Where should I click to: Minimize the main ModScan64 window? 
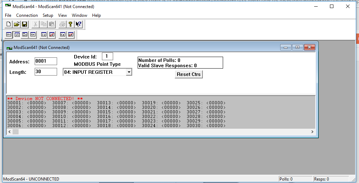(x=316, y=6)
